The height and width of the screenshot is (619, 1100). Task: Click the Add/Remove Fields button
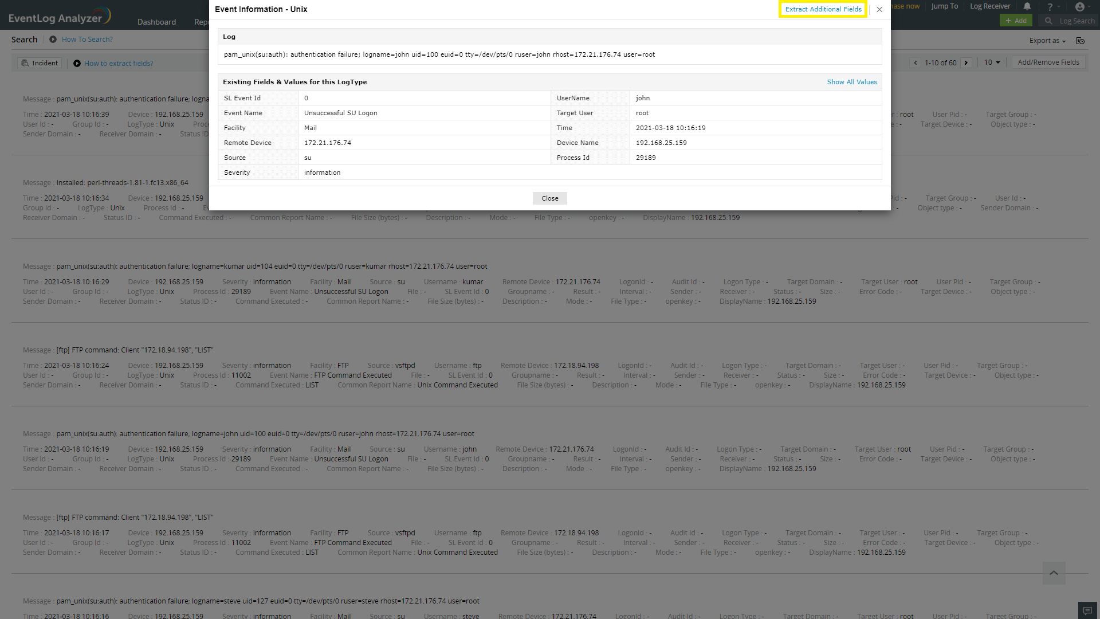(x=1048, y=62)
